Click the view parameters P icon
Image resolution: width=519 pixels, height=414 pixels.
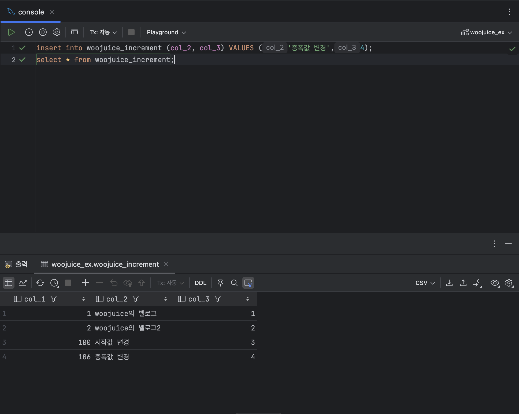pos(43,32)
